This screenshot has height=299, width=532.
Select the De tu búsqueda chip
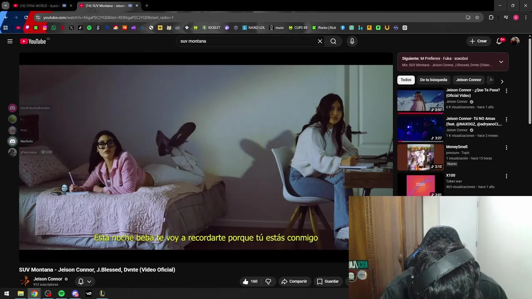433,80
